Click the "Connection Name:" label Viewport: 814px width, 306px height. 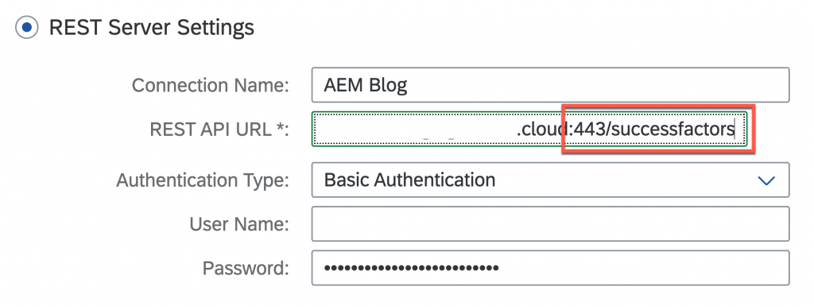(x=210, y=85)
